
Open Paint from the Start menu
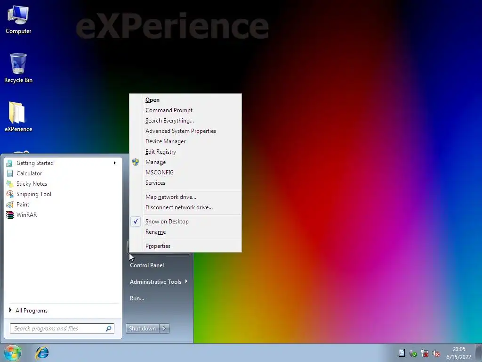coord(63,205)
